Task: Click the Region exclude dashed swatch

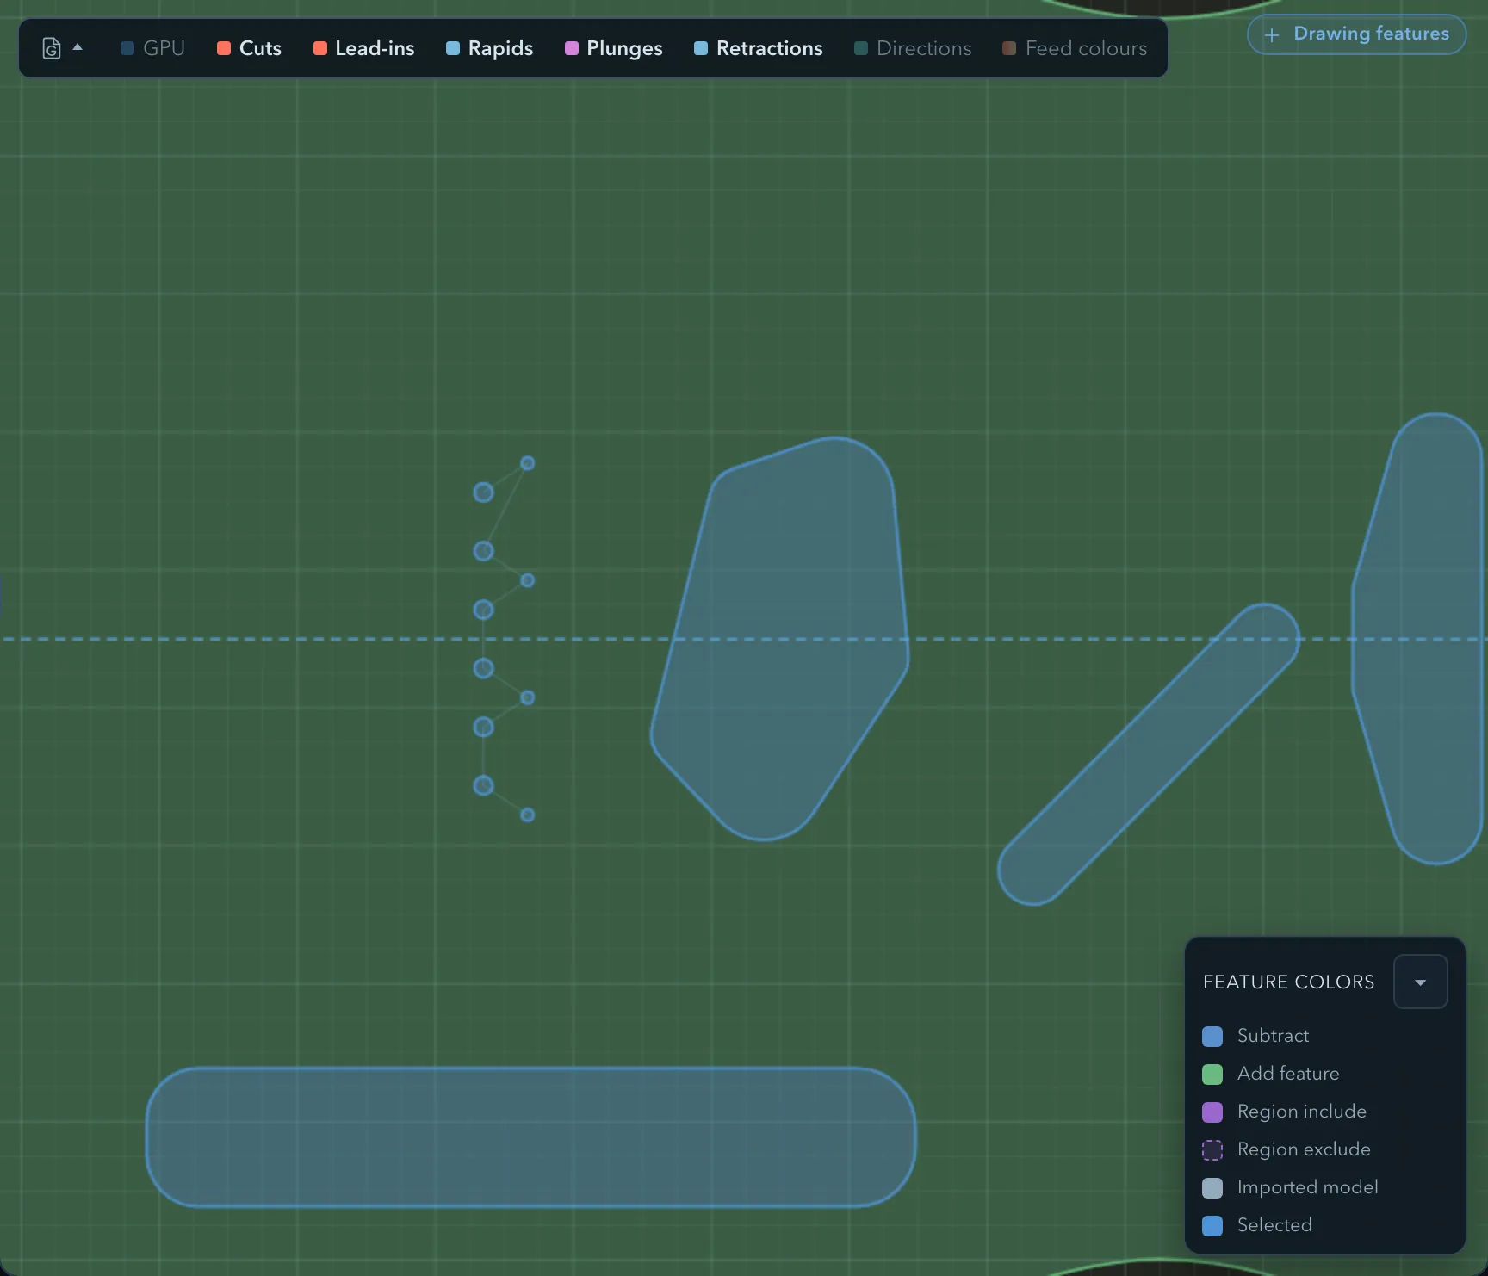Action: point(1212,1149)
